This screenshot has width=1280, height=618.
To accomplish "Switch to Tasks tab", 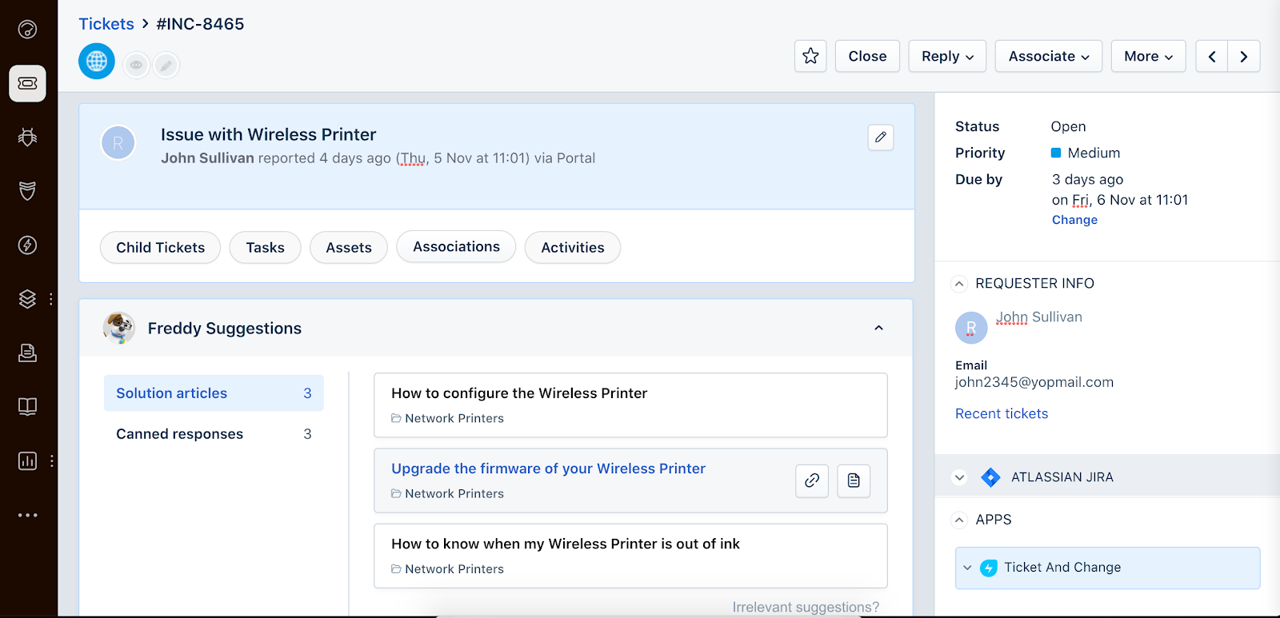I will tap(265, 247).
